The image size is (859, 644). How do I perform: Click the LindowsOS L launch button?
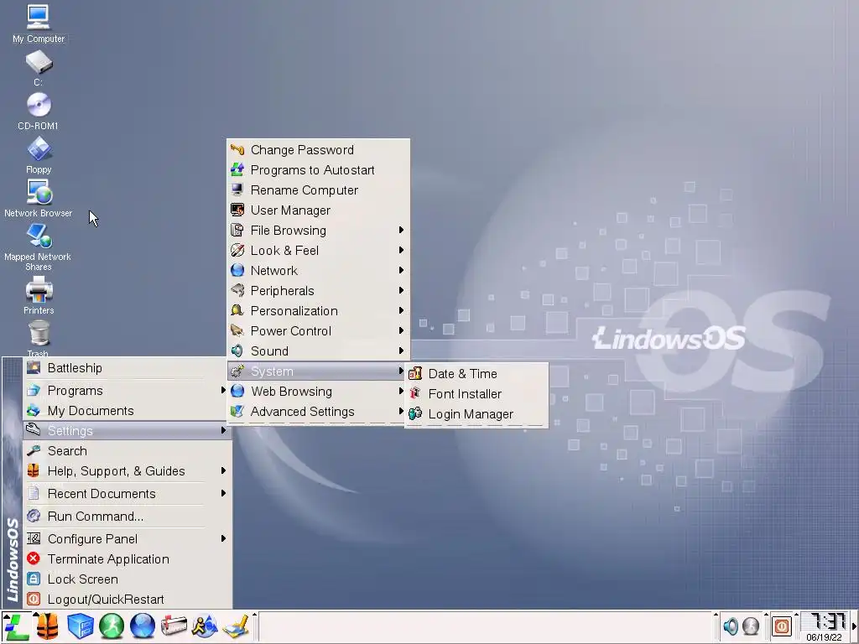(x=17, y=627)
